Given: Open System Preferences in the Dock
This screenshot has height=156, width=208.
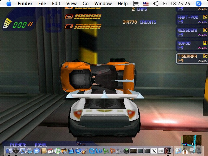Looking at the screenshot, I should 161,151.
